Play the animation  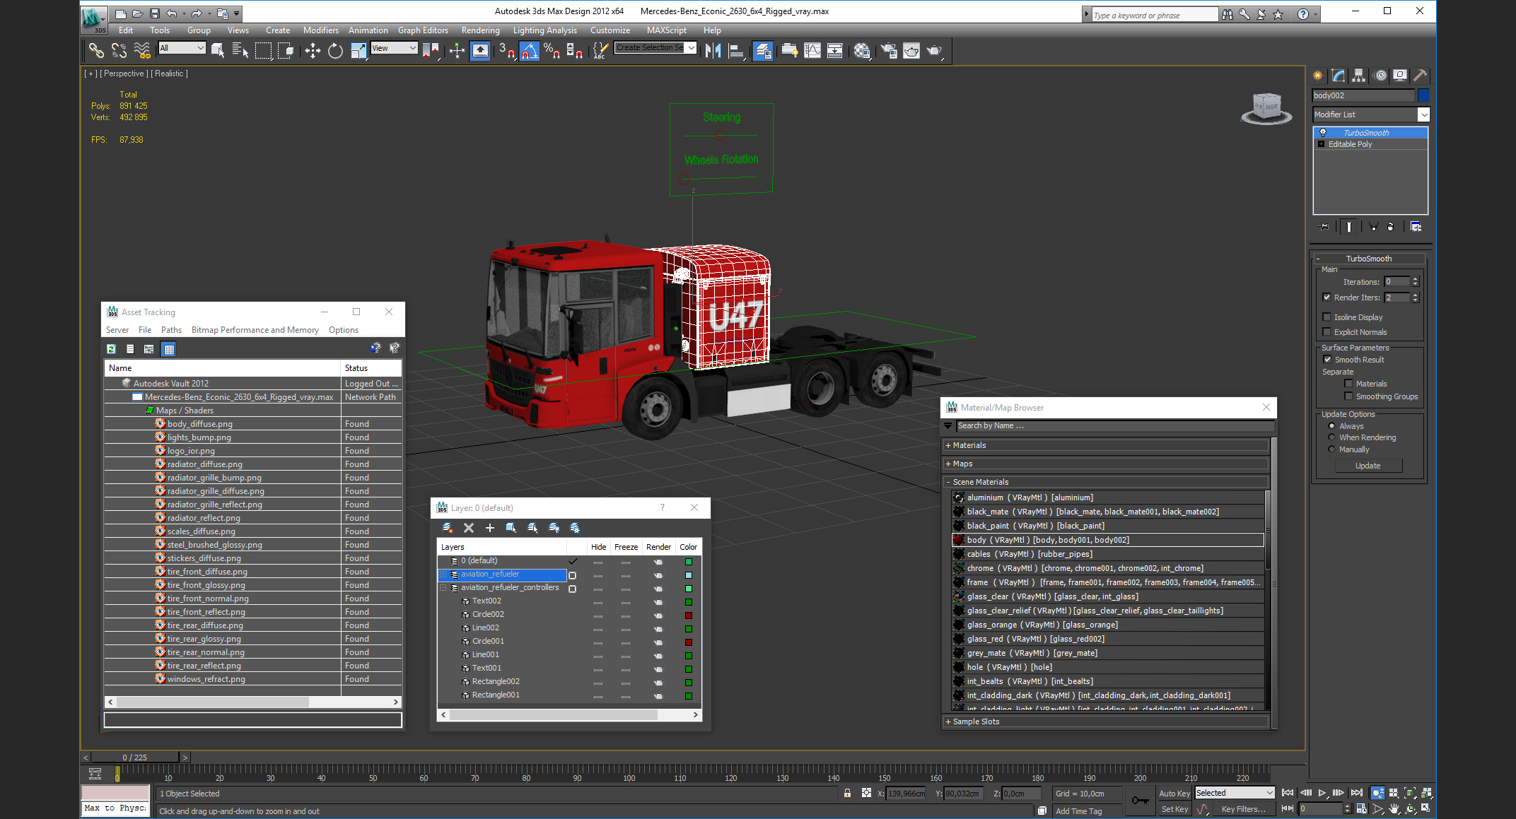pos(1322,793)
